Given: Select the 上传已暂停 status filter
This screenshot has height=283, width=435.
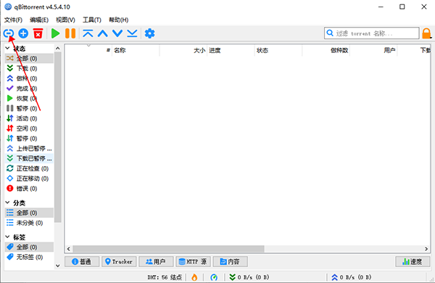Looking at the screenshot, I should (29, 148).
